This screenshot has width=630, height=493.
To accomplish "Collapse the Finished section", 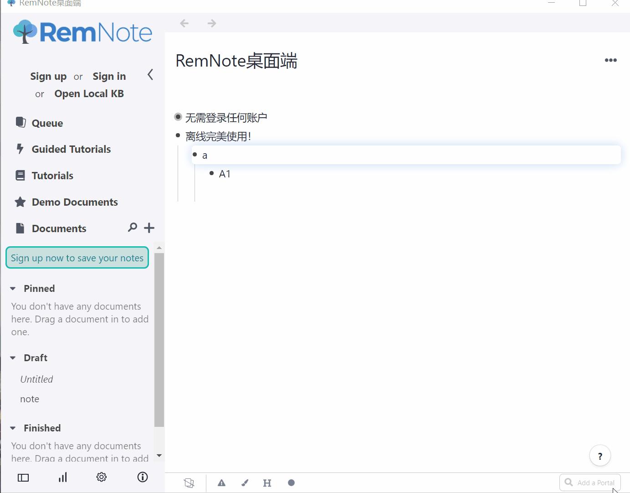I will pos(13,428).
